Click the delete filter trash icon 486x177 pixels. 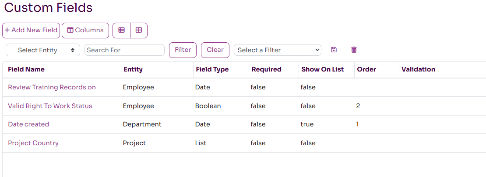(x=354, y=50)
